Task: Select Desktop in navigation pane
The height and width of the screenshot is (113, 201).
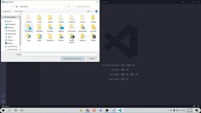Action: point(9,28)
